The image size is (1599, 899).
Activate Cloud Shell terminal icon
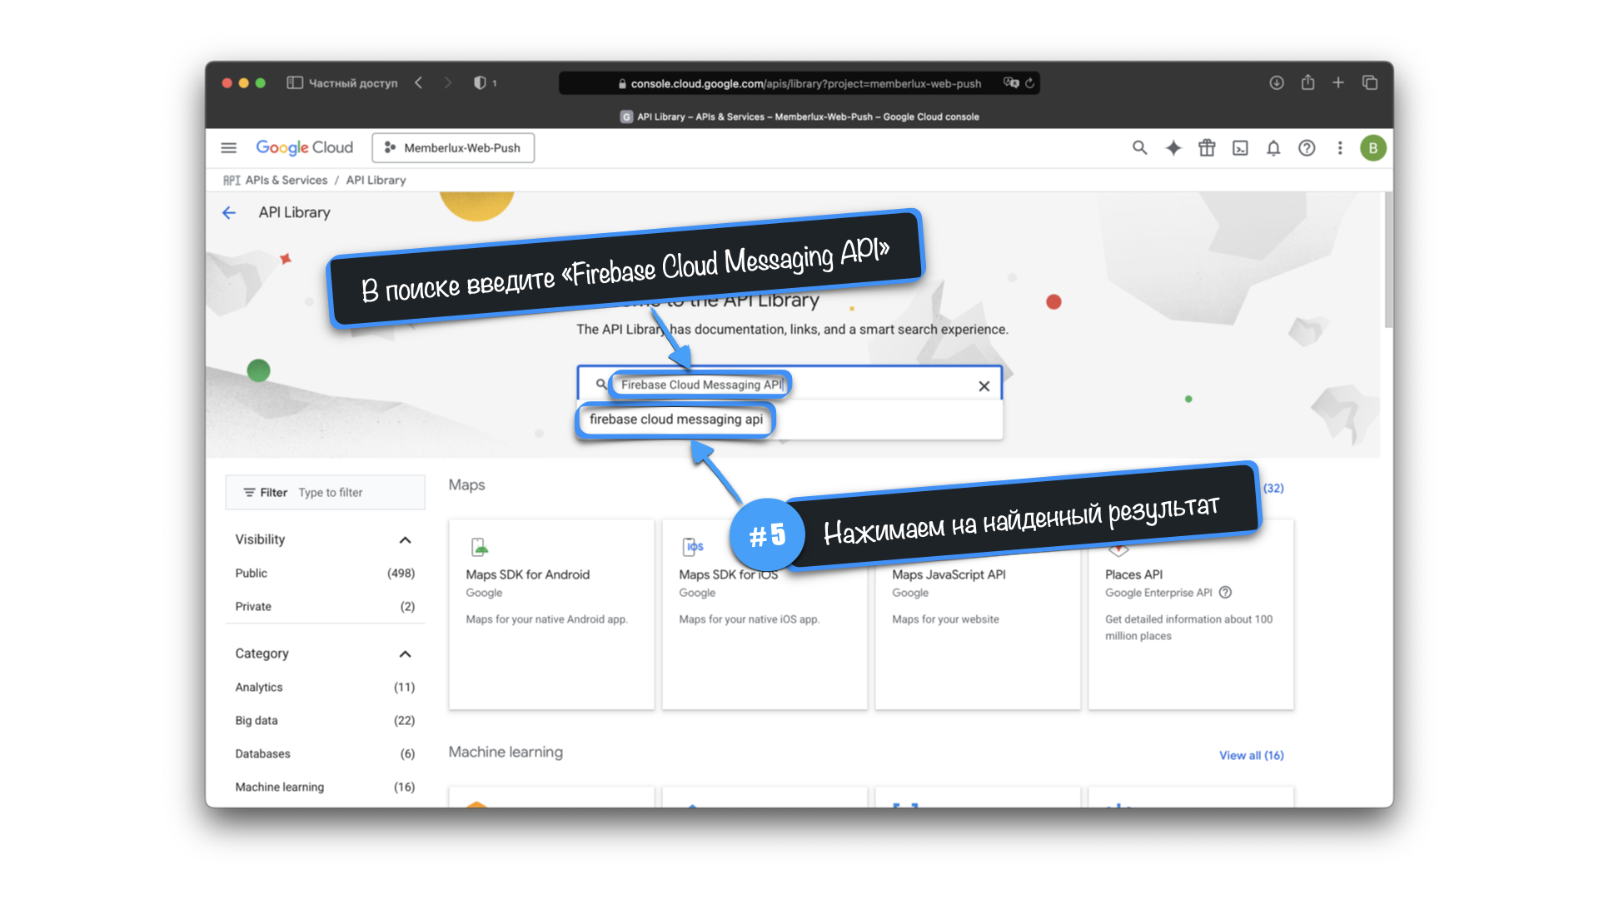tap(1239, 148)
